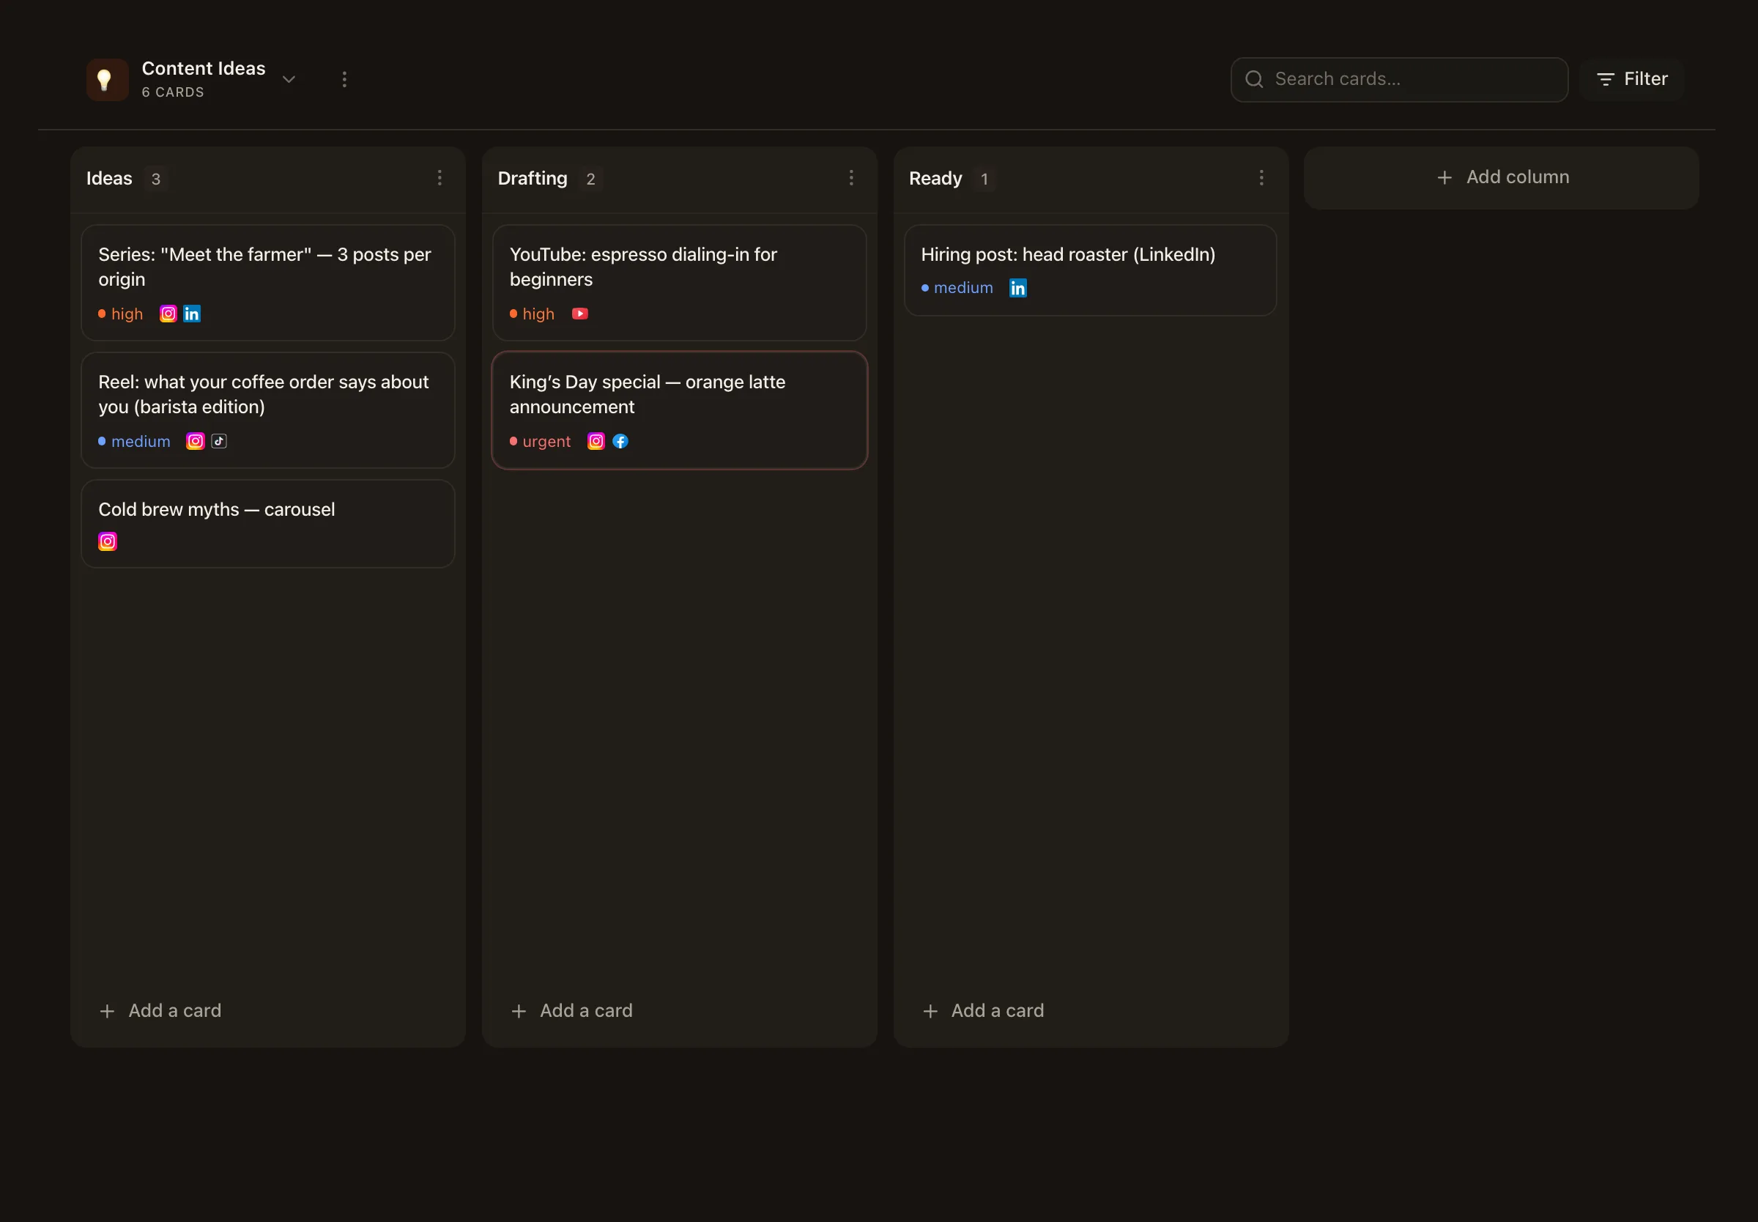Click Add a card in Drafting column

click(573, 1011)
